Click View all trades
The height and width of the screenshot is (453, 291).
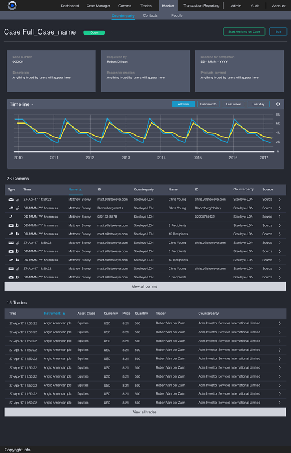pyautogui.click(x=145, y=412)
